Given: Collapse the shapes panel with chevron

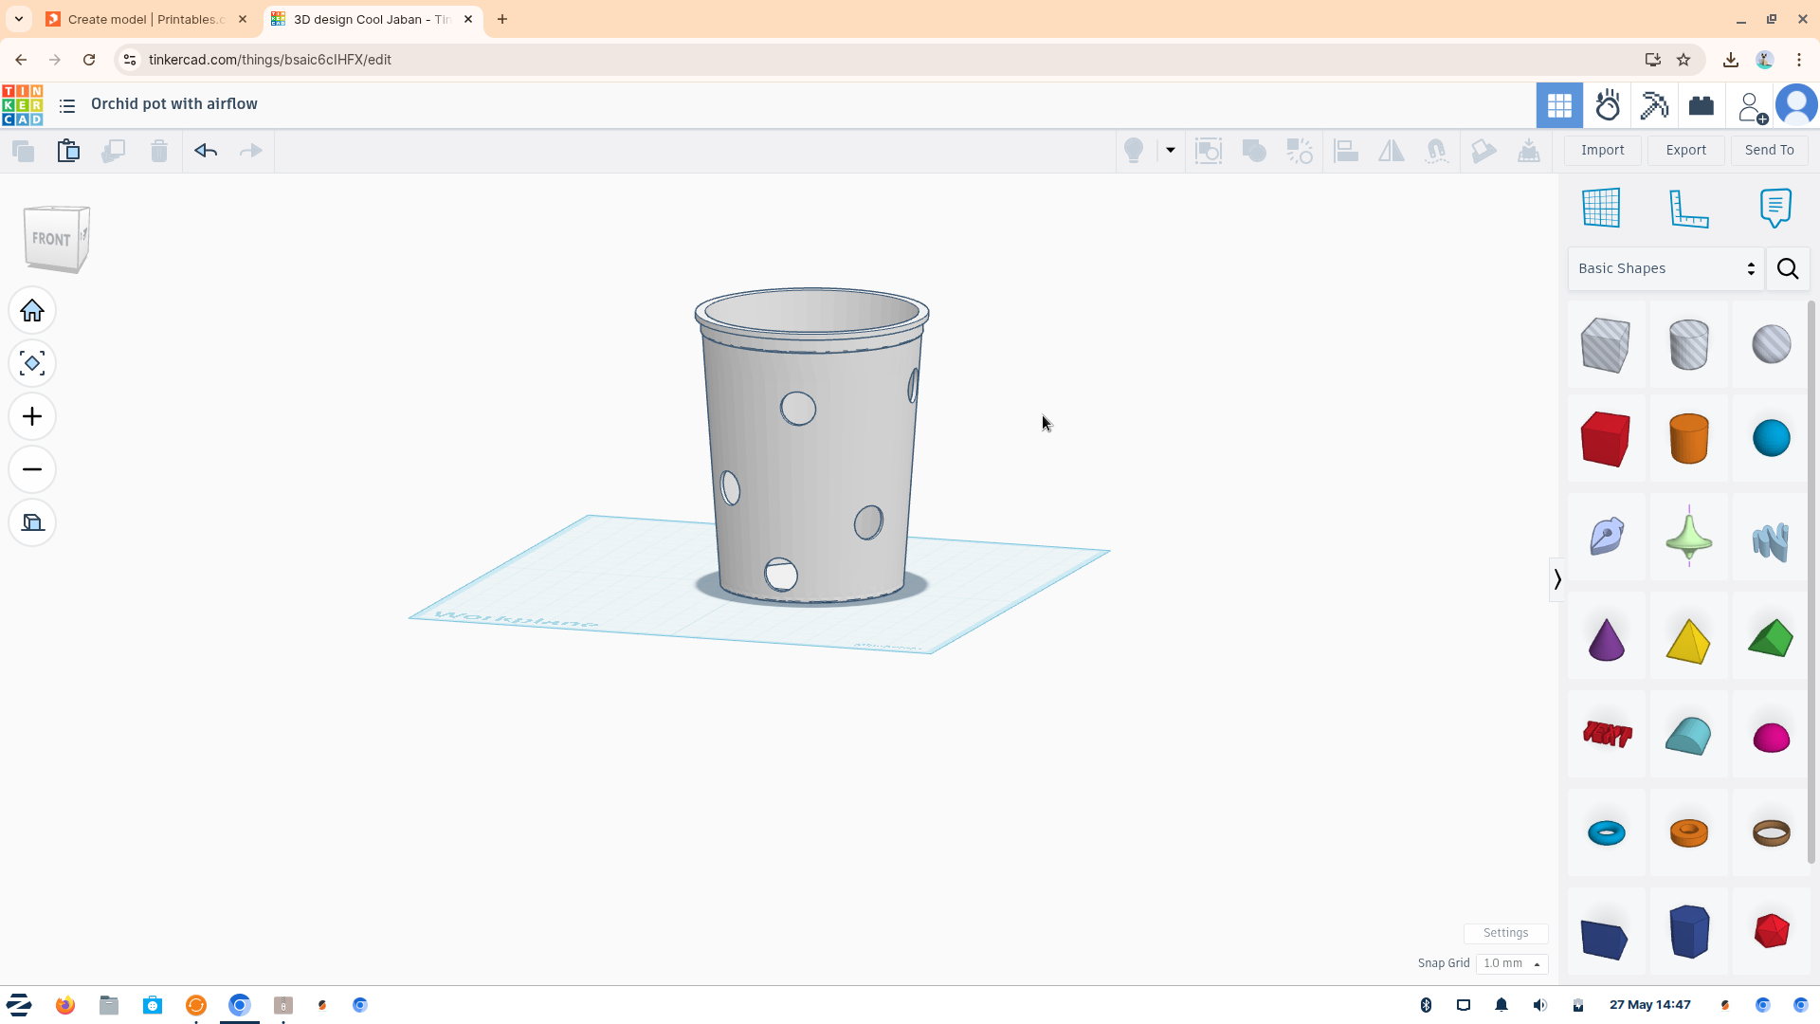Looking at the screenshot, I should pyautogui.click(x=1557, y=578).
